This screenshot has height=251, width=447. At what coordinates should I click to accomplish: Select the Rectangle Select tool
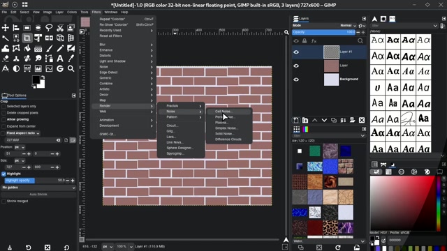[27, 28]
